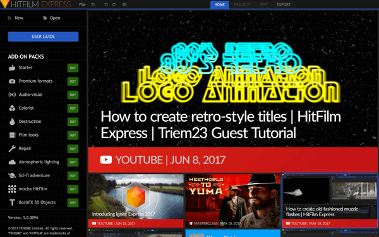The height and width of the screenshot is (237, 379).
Task: Click the Premium formats camera icon
Action: (x=12, y=81)
